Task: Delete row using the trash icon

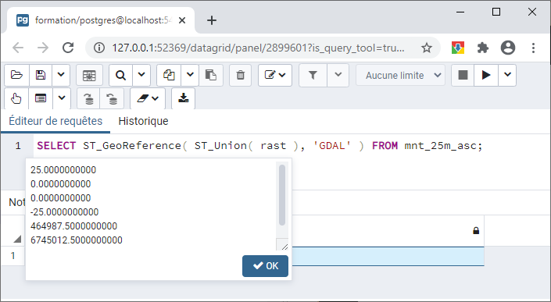Action: [241, 75]
